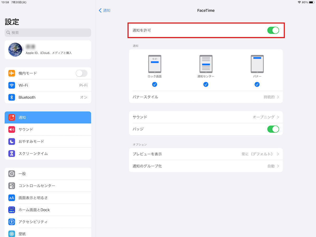Select highlighted 通知 row in sidebar
Viewport: 316px width, 237px height.
point(48,117)
